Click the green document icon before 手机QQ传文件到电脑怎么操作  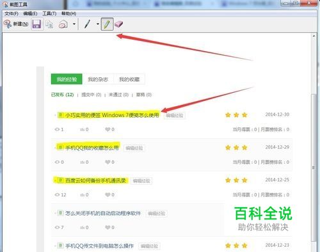tap(60, 246)
